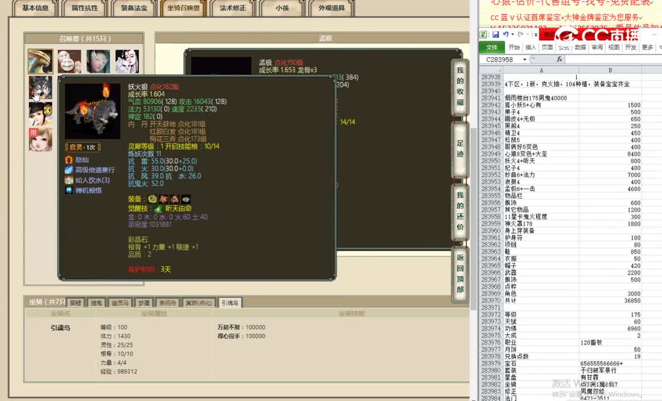Click the 我的收藏 side button
662x401 pixels.
click(x=460, y=86)
